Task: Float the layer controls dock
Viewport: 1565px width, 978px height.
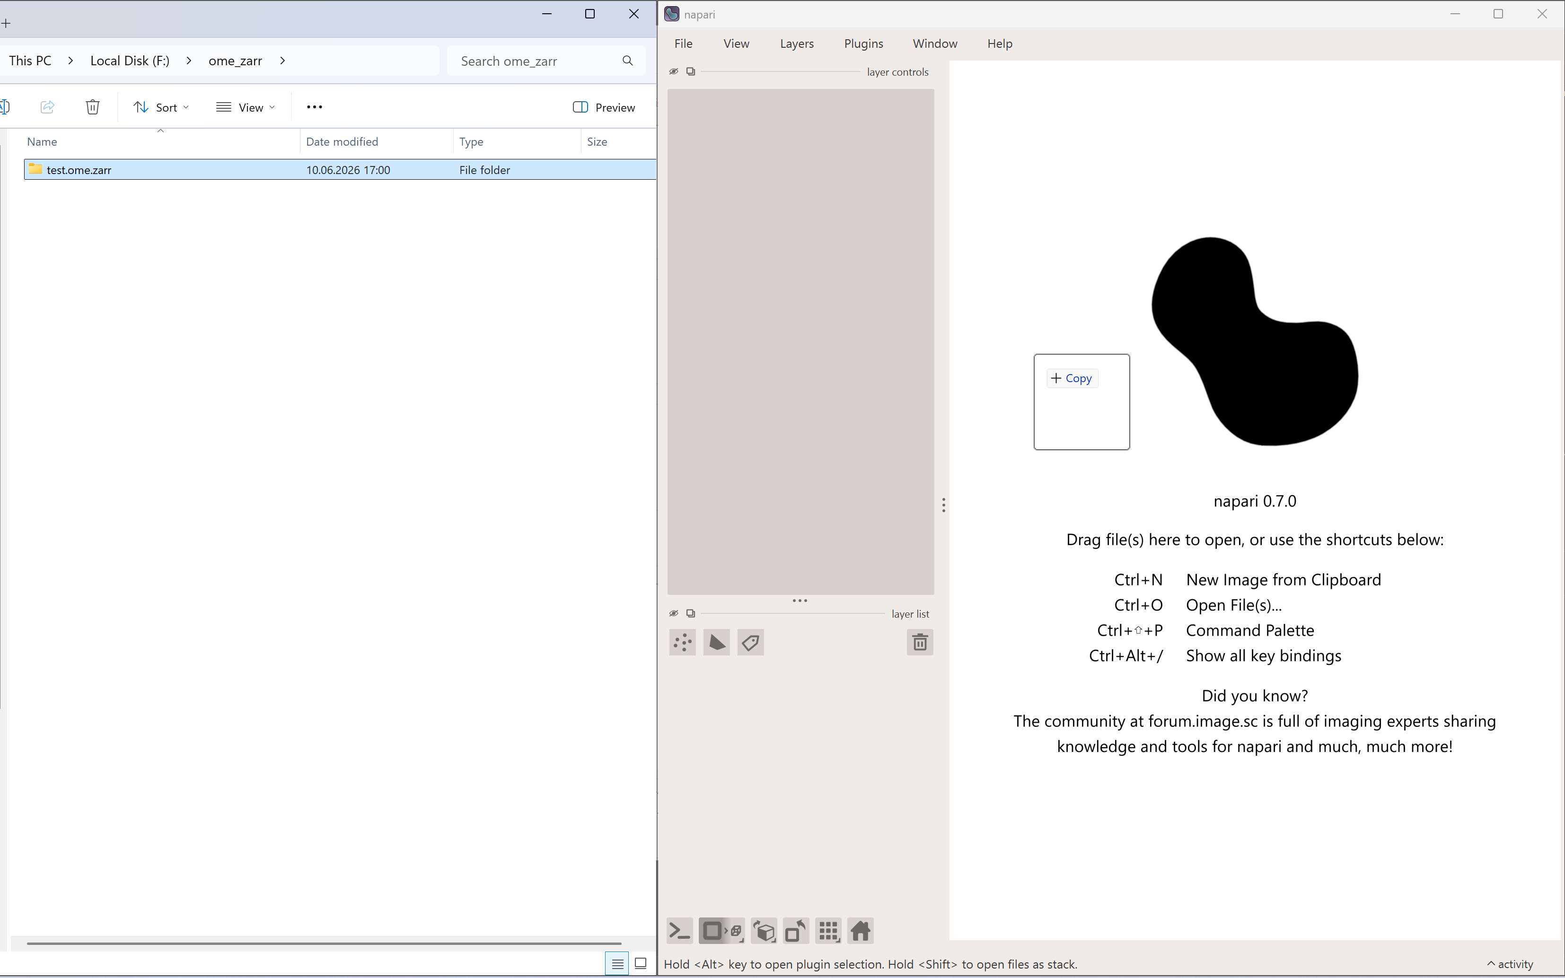Action: pyautogui.click(x=690, y=71)
